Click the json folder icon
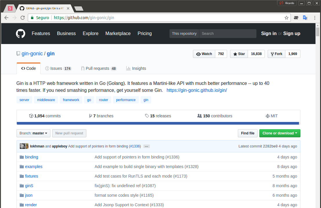The image size is (321, 208). point(22,195)
